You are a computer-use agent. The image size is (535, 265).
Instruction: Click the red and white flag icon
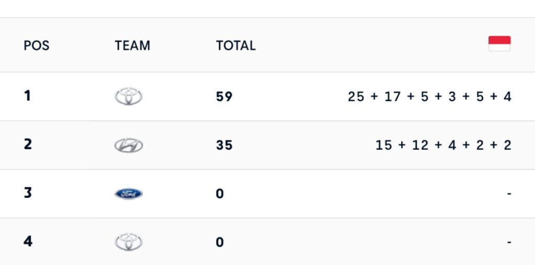[499, 44]
